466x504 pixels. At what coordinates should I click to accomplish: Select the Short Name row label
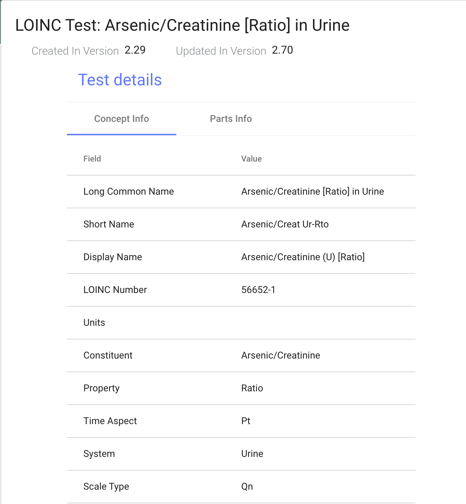109,224
